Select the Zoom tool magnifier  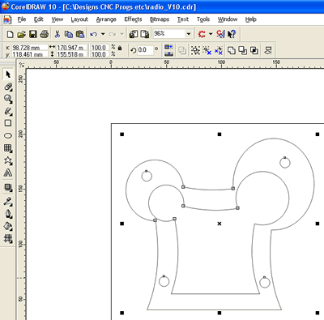tap(8, 99)
